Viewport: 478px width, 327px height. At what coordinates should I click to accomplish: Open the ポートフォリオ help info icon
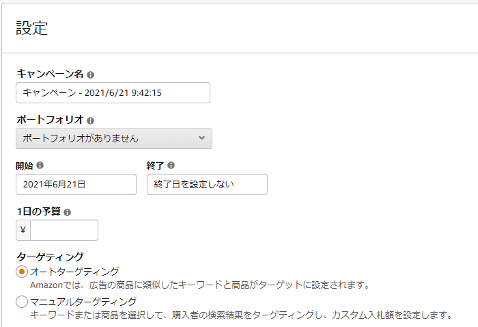coord(91,120)
